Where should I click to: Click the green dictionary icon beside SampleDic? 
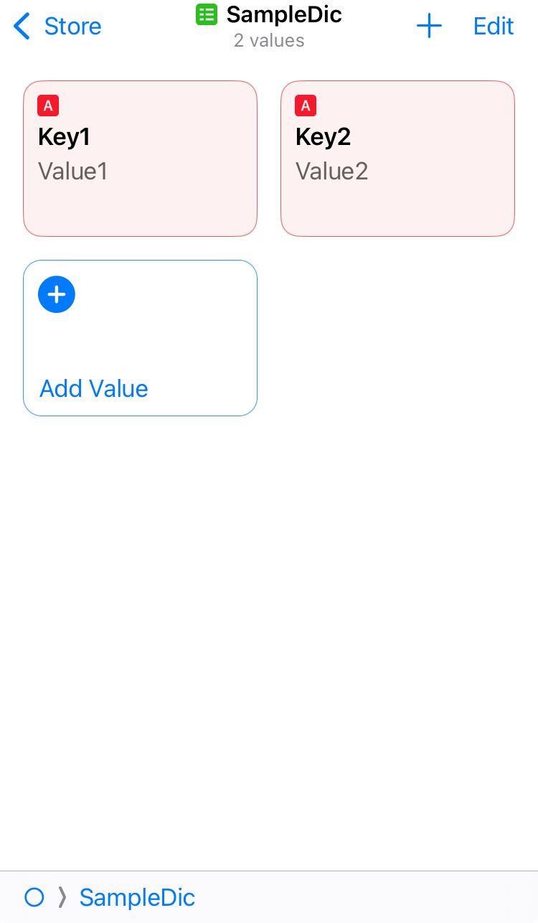(x=207, y=14)
